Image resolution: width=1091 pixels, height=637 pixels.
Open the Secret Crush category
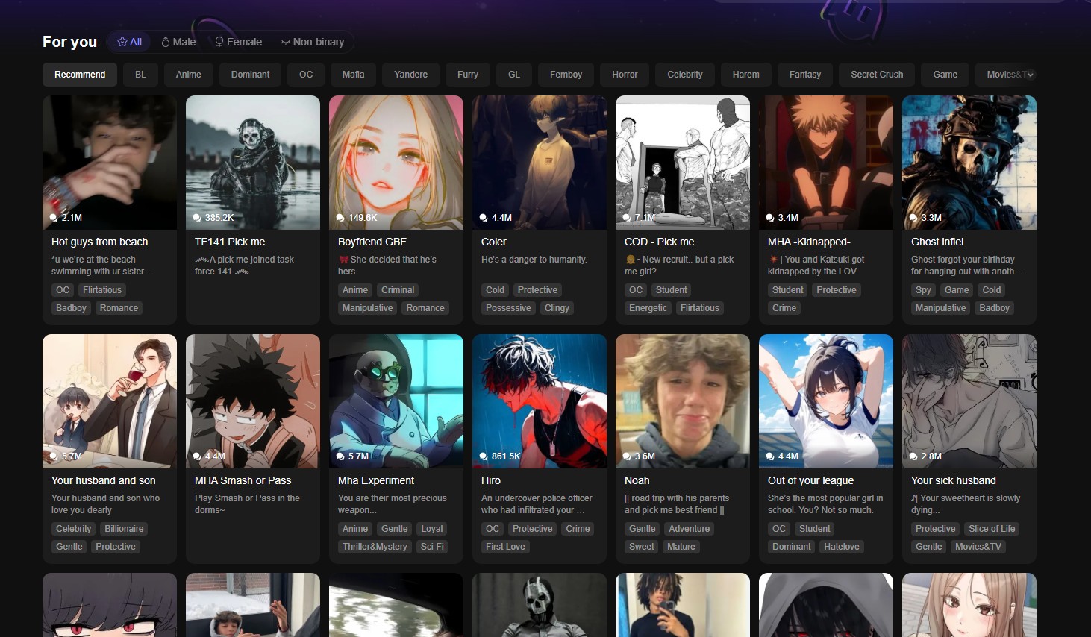point(877,75)
